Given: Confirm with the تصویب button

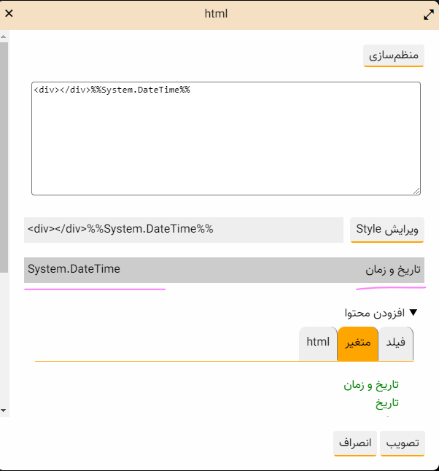Looking at the screenshot, I should (402, 443).
